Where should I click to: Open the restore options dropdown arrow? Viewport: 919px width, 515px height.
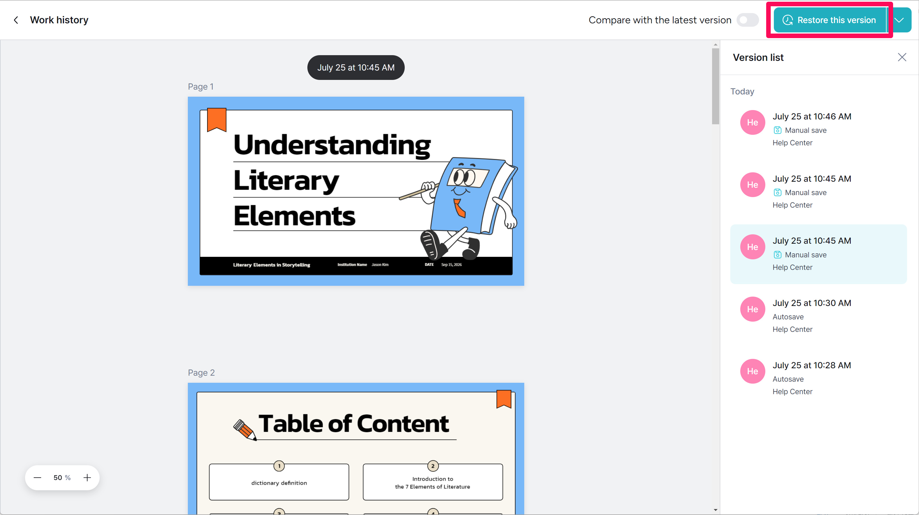pos(899,20)
